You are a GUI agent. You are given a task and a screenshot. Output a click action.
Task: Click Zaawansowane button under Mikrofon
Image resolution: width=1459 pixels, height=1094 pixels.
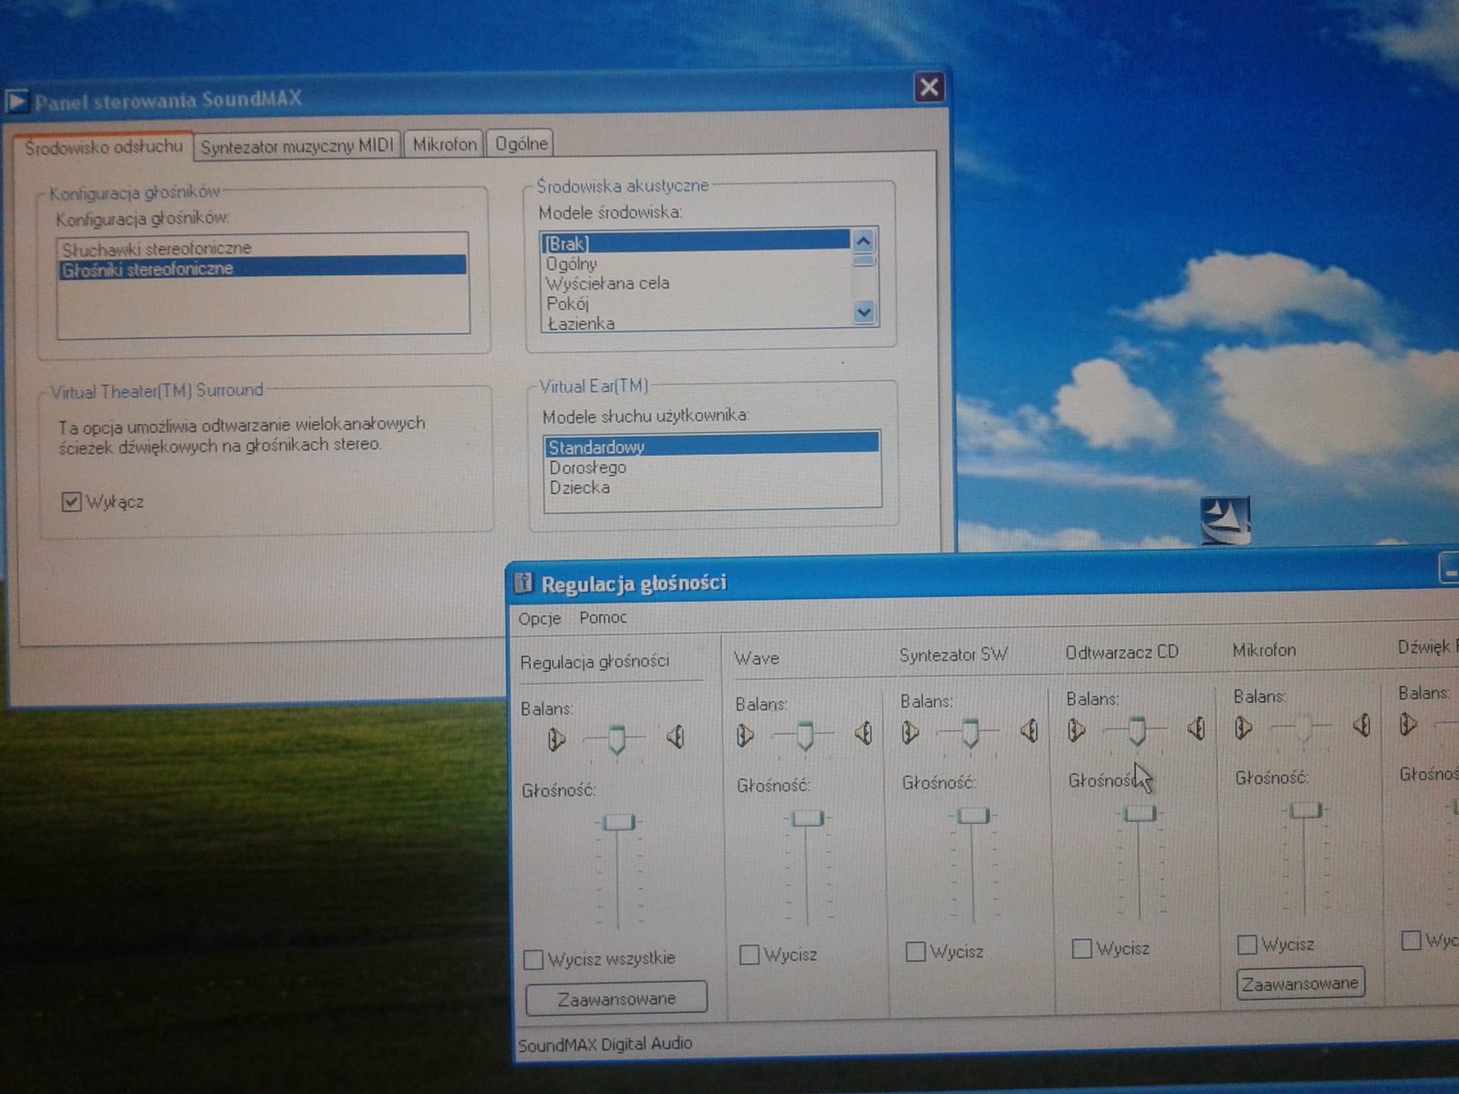[1300, 984]
